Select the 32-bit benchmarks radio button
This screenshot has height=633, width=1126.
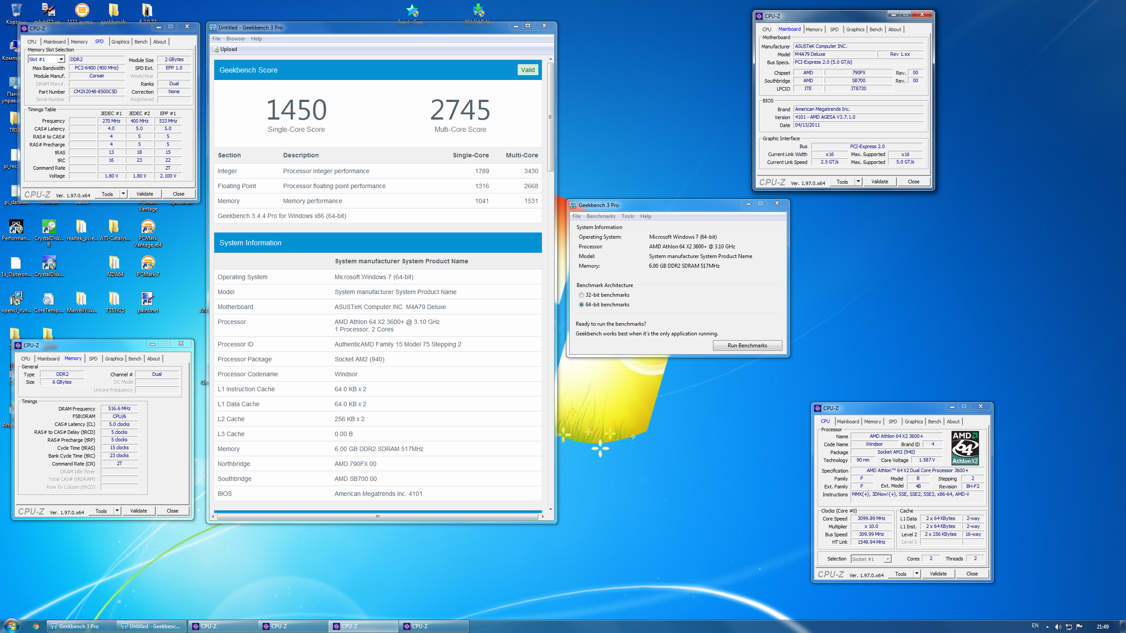(581, 295)
